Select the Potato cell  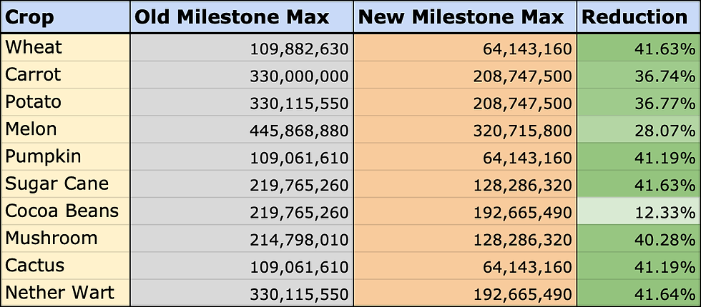click(65, 101)
